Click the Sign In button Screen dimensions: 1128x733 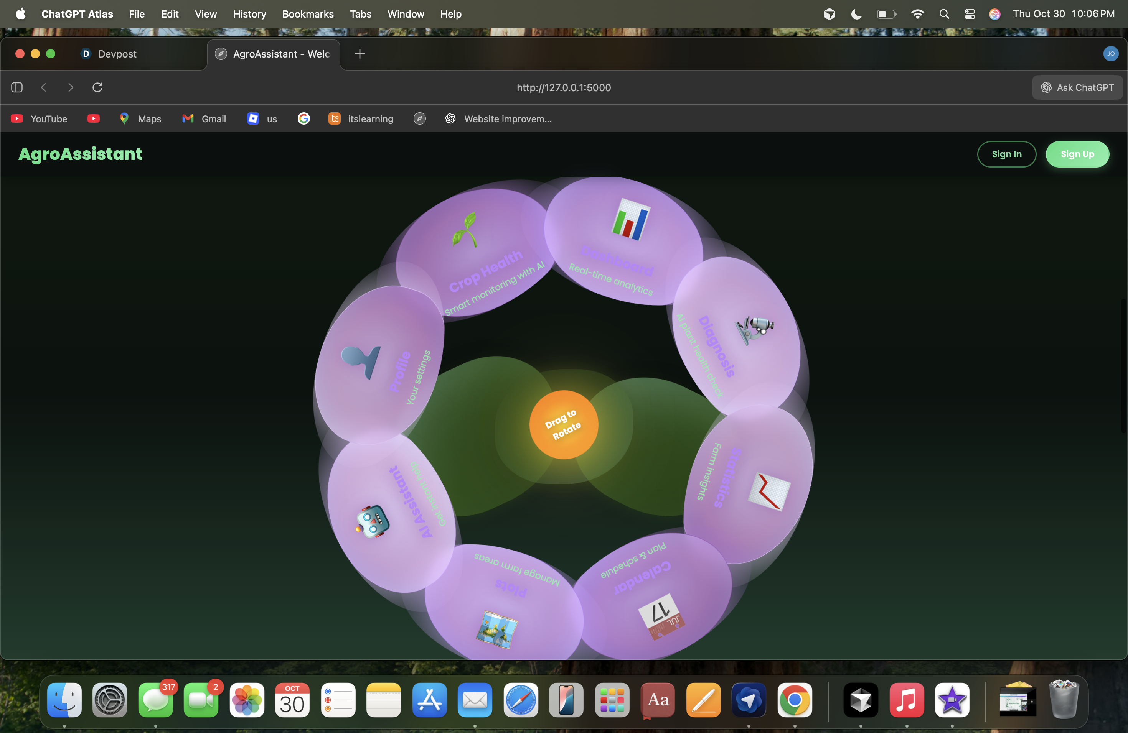[1006, 154]
